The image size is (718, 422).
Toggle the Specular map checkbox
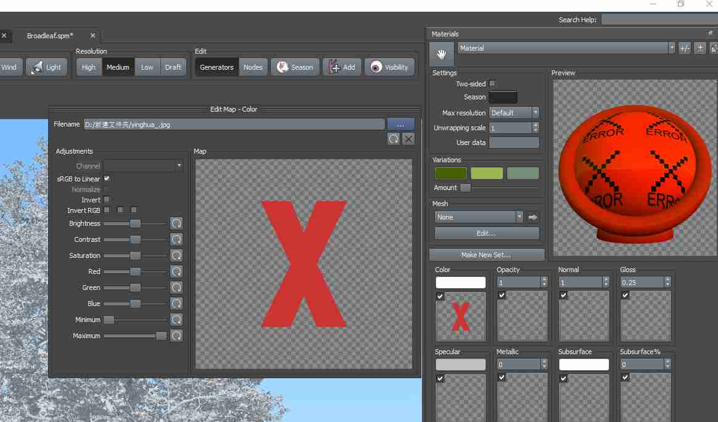click(x=440, y=378)
